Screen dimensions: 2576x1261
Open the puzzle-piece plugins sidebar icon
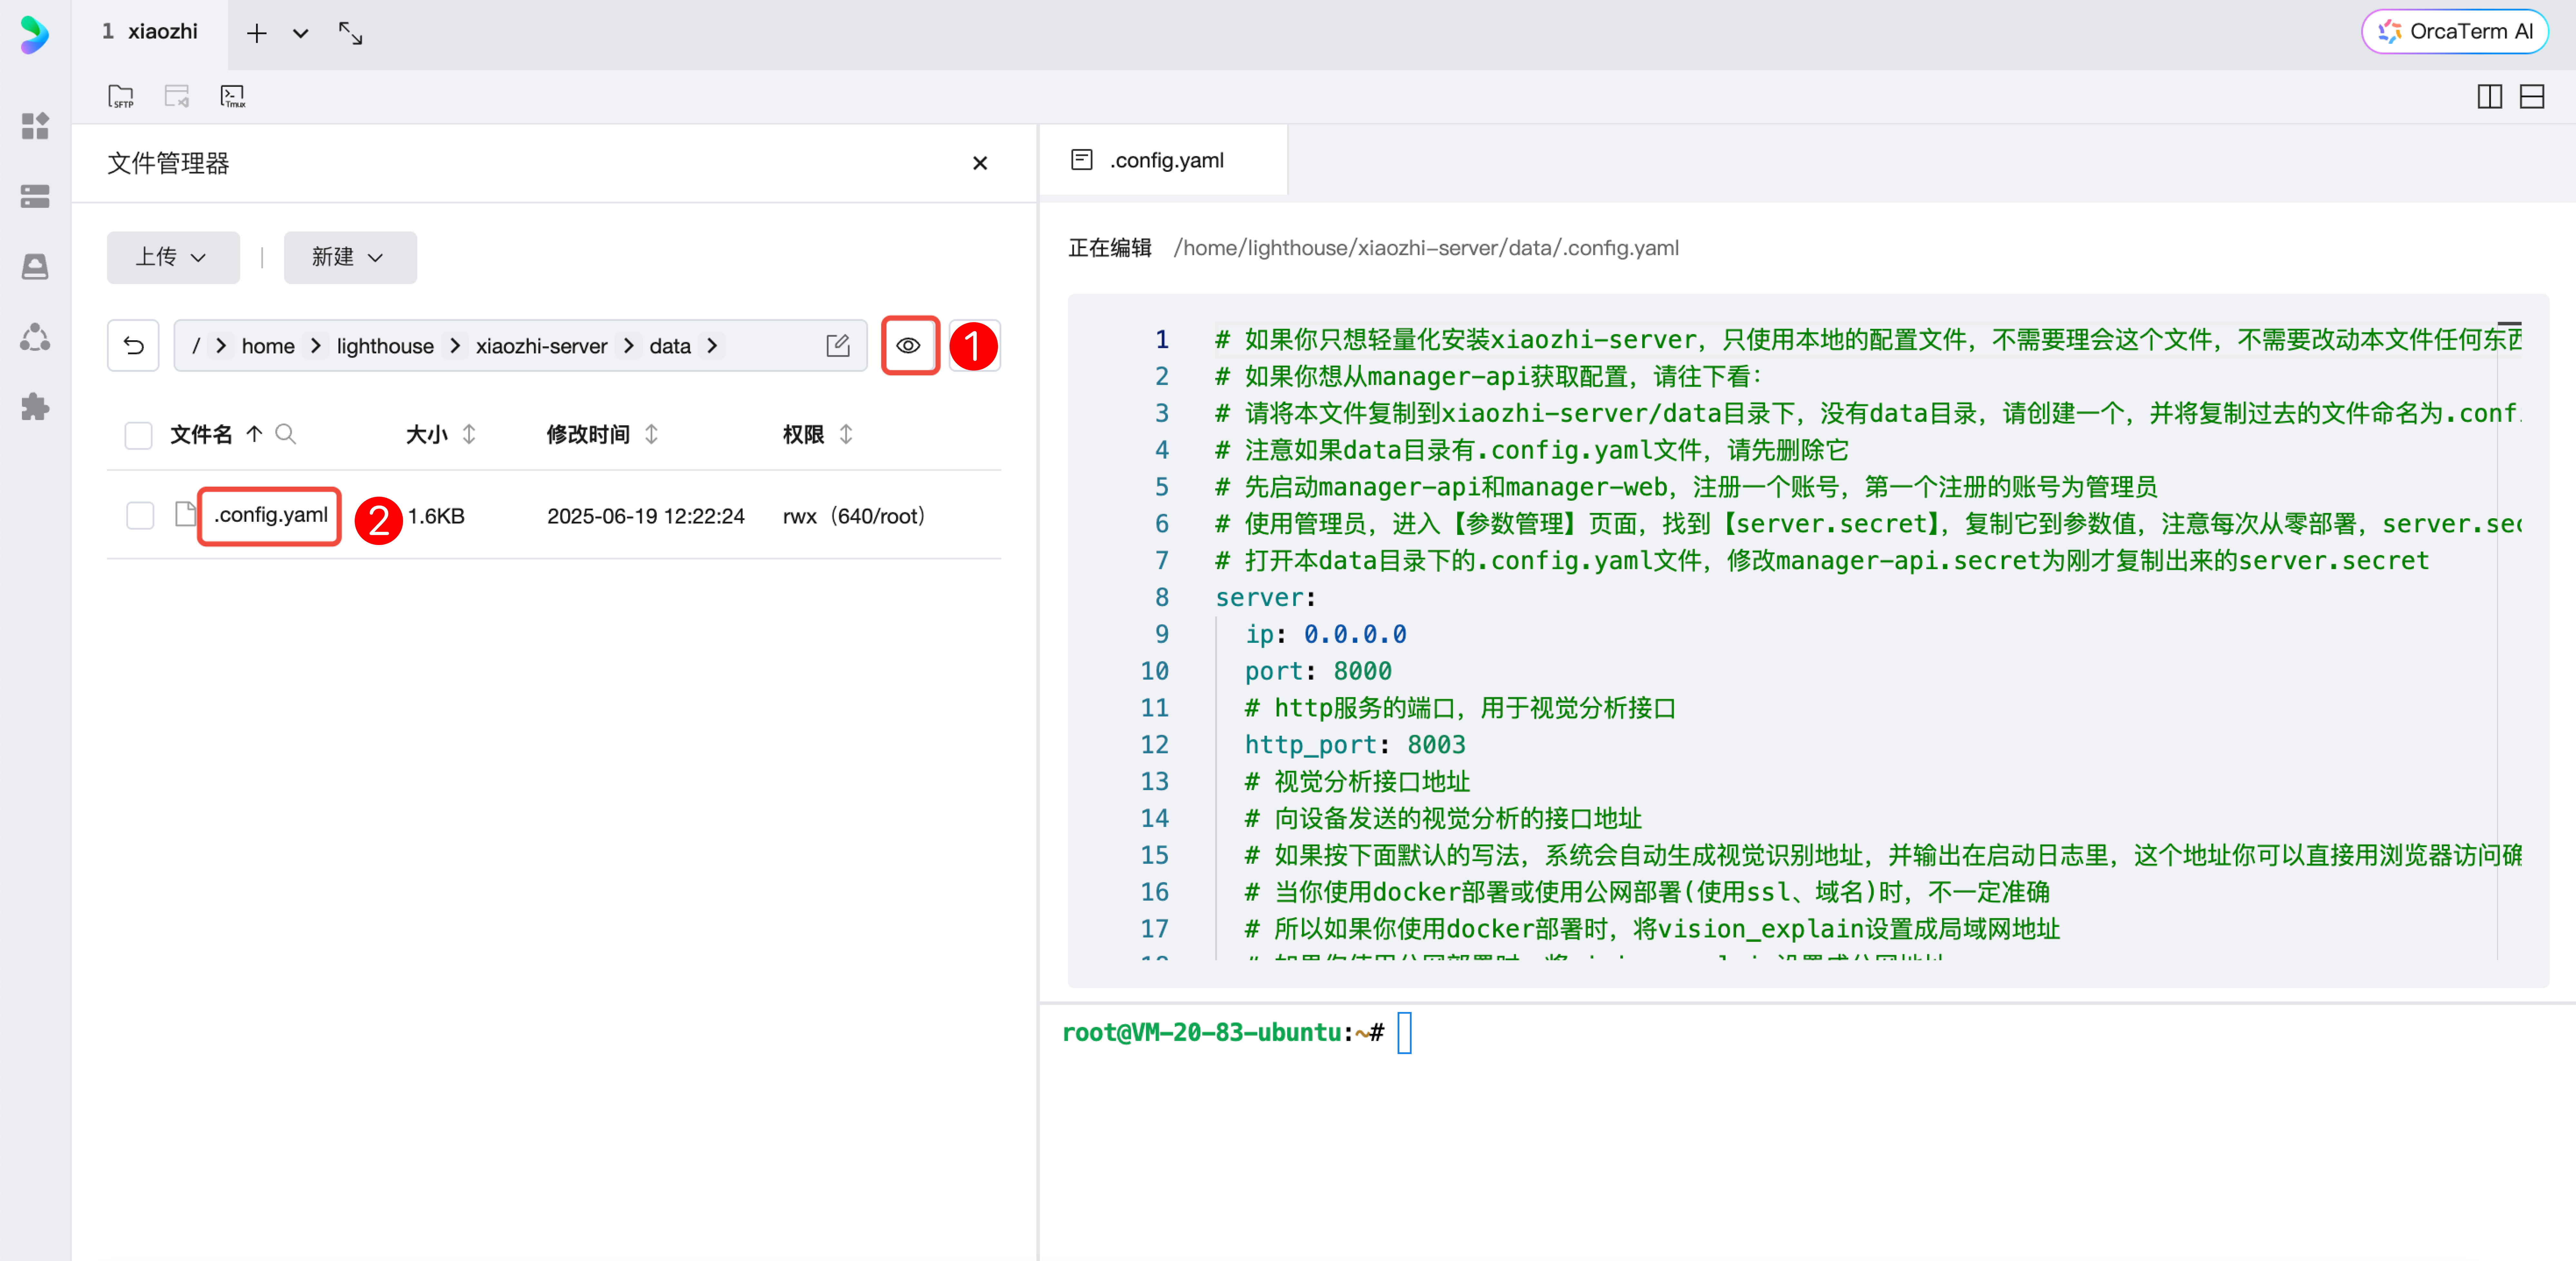point(35,407)
